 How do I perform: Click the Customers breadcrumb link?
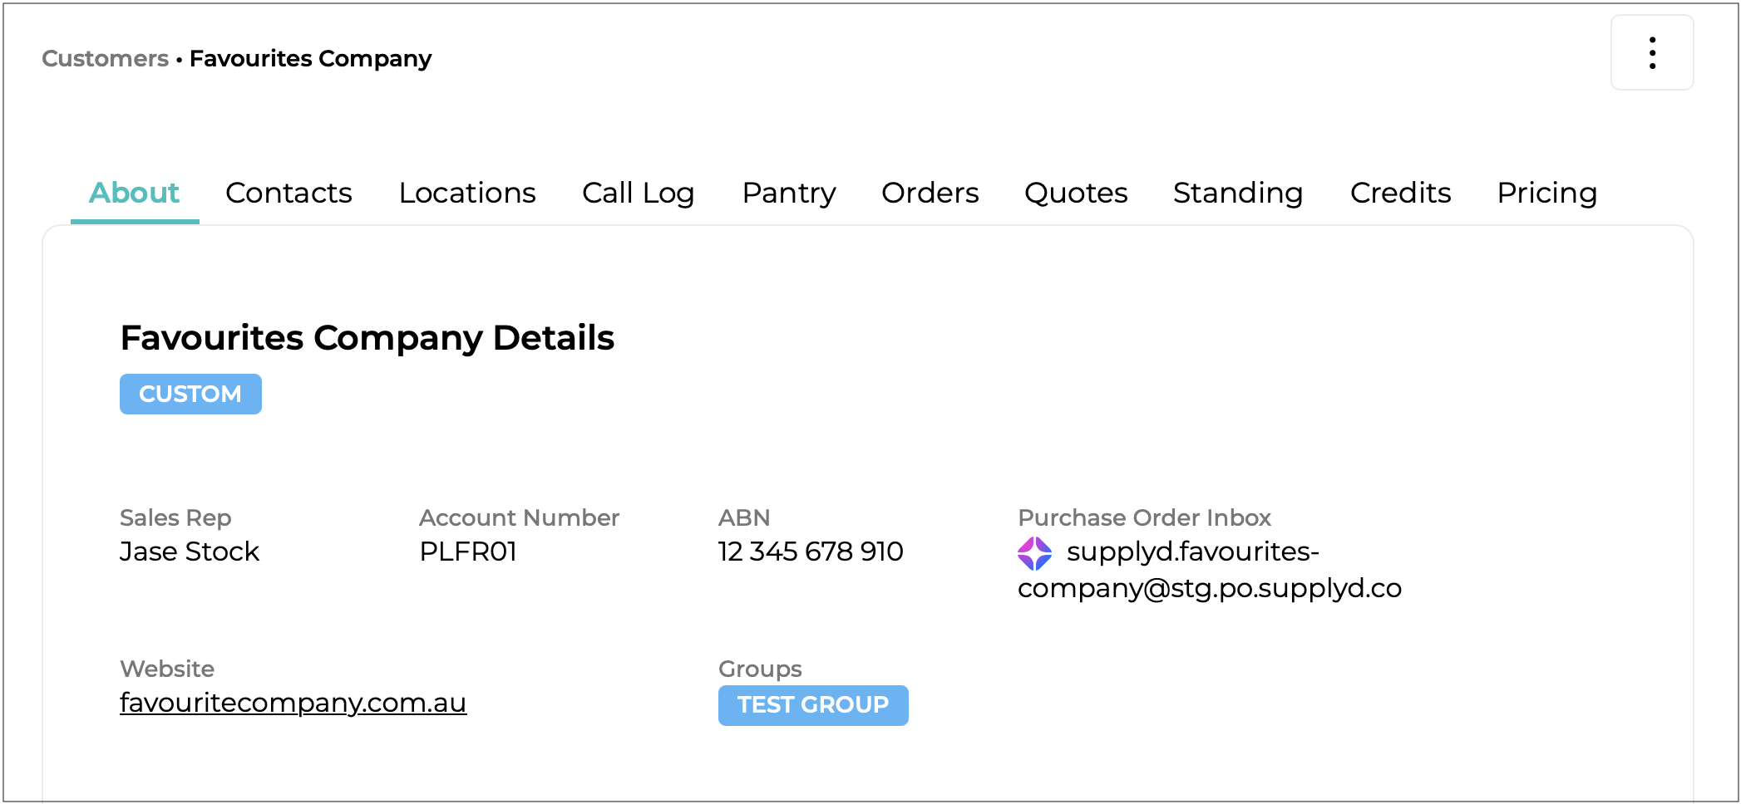[x=106, y=59]
